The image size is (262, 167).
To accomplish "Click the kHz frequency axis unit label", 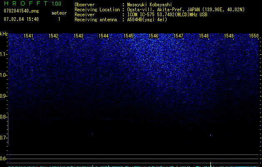I will coord(4,34).
